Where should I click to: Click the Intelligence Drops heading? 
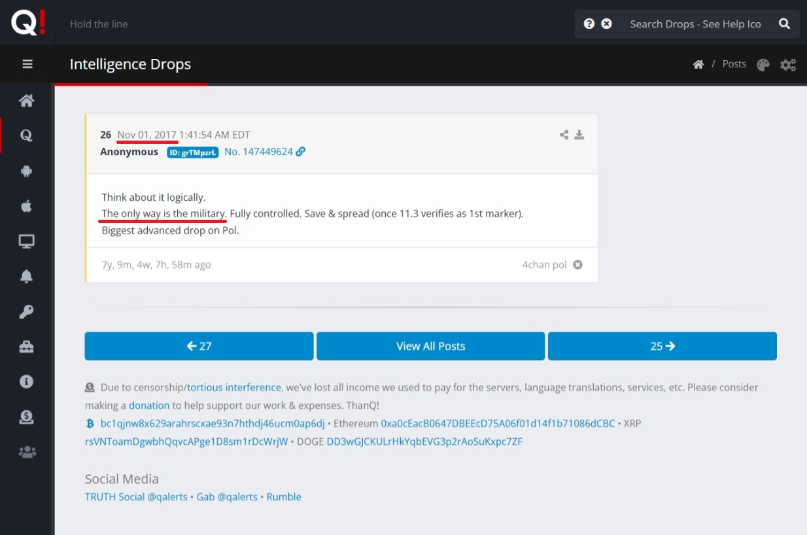(130, 64)
